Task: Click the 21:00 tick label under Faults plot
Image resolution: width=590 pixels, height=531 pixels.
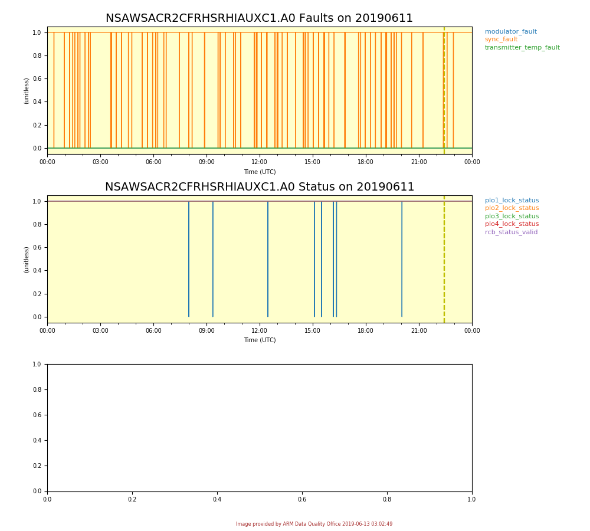Action: [419, 162]
